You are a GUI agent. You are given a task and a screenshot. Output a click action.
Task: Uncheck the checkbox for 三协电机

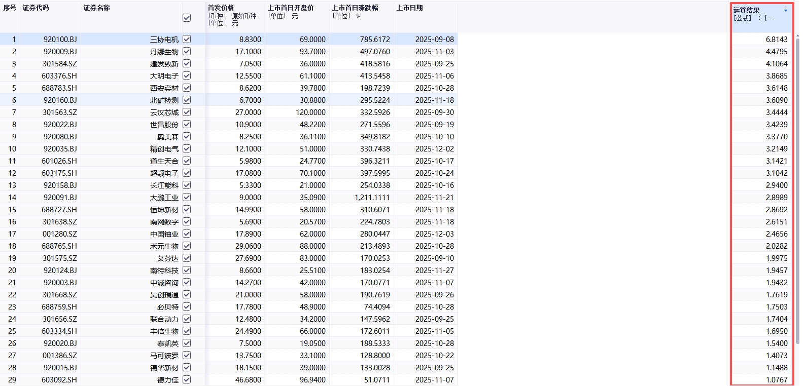(x=187, y=39)
